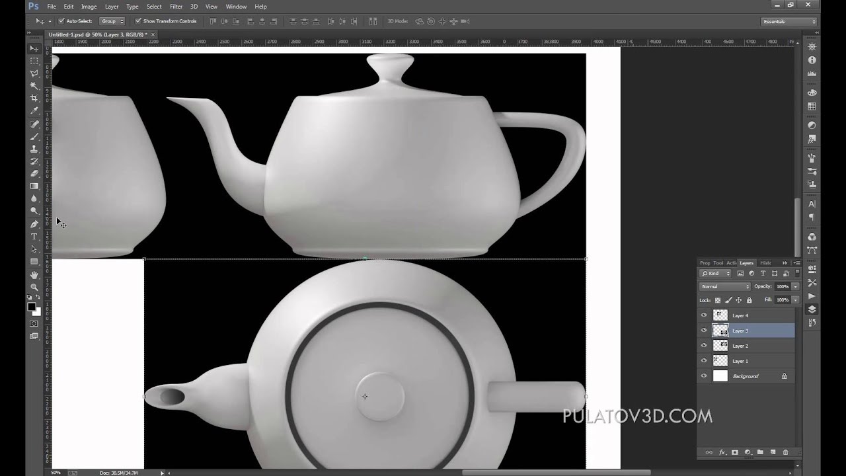Hide Layer 1 visibility eye
846x476 pixels.
coord(704,361)
